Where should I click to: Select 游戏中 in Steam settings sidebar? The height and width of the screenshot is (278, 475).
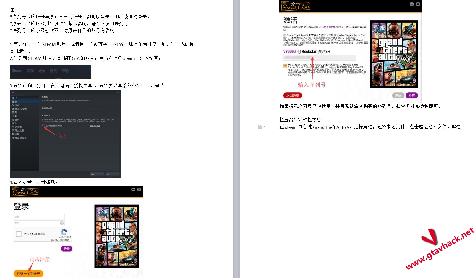point(25,105)
